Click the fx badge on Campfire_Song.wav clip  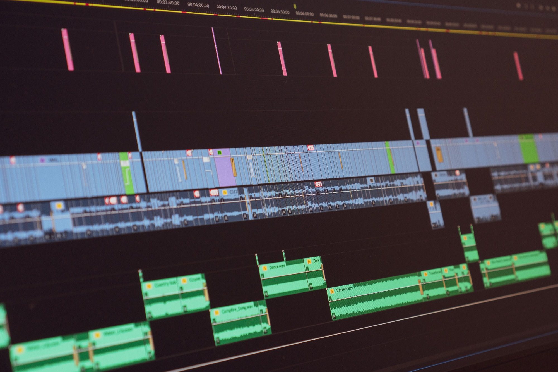(216, 313)
